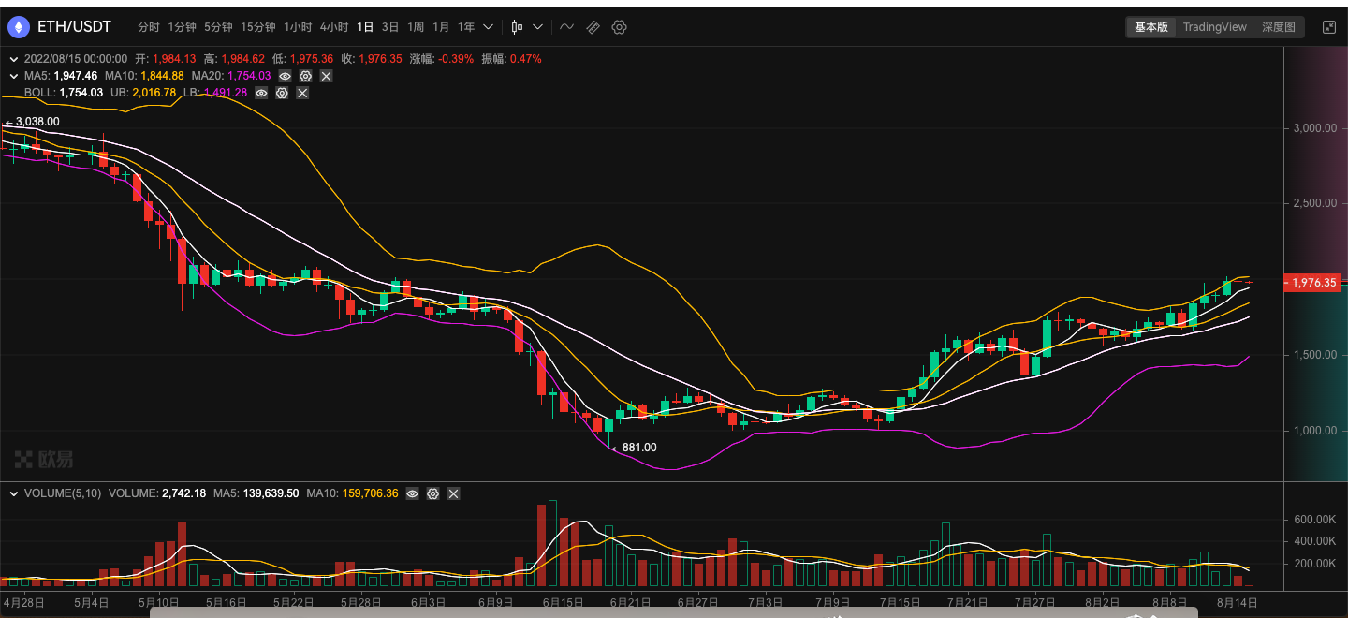Click the curve line chart icon
The image size is (1348, 618).
click(x=567, y=27)
